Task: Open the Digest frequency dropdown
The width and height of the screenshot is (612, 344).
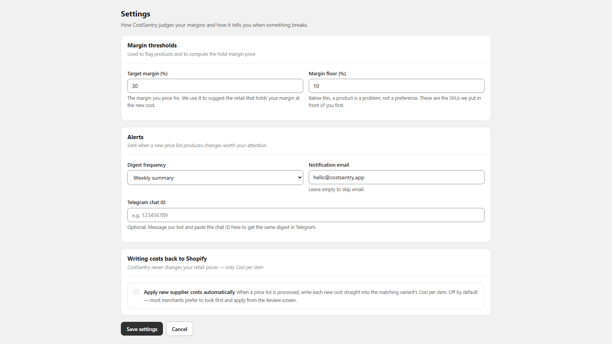Action: click(215, 178)
